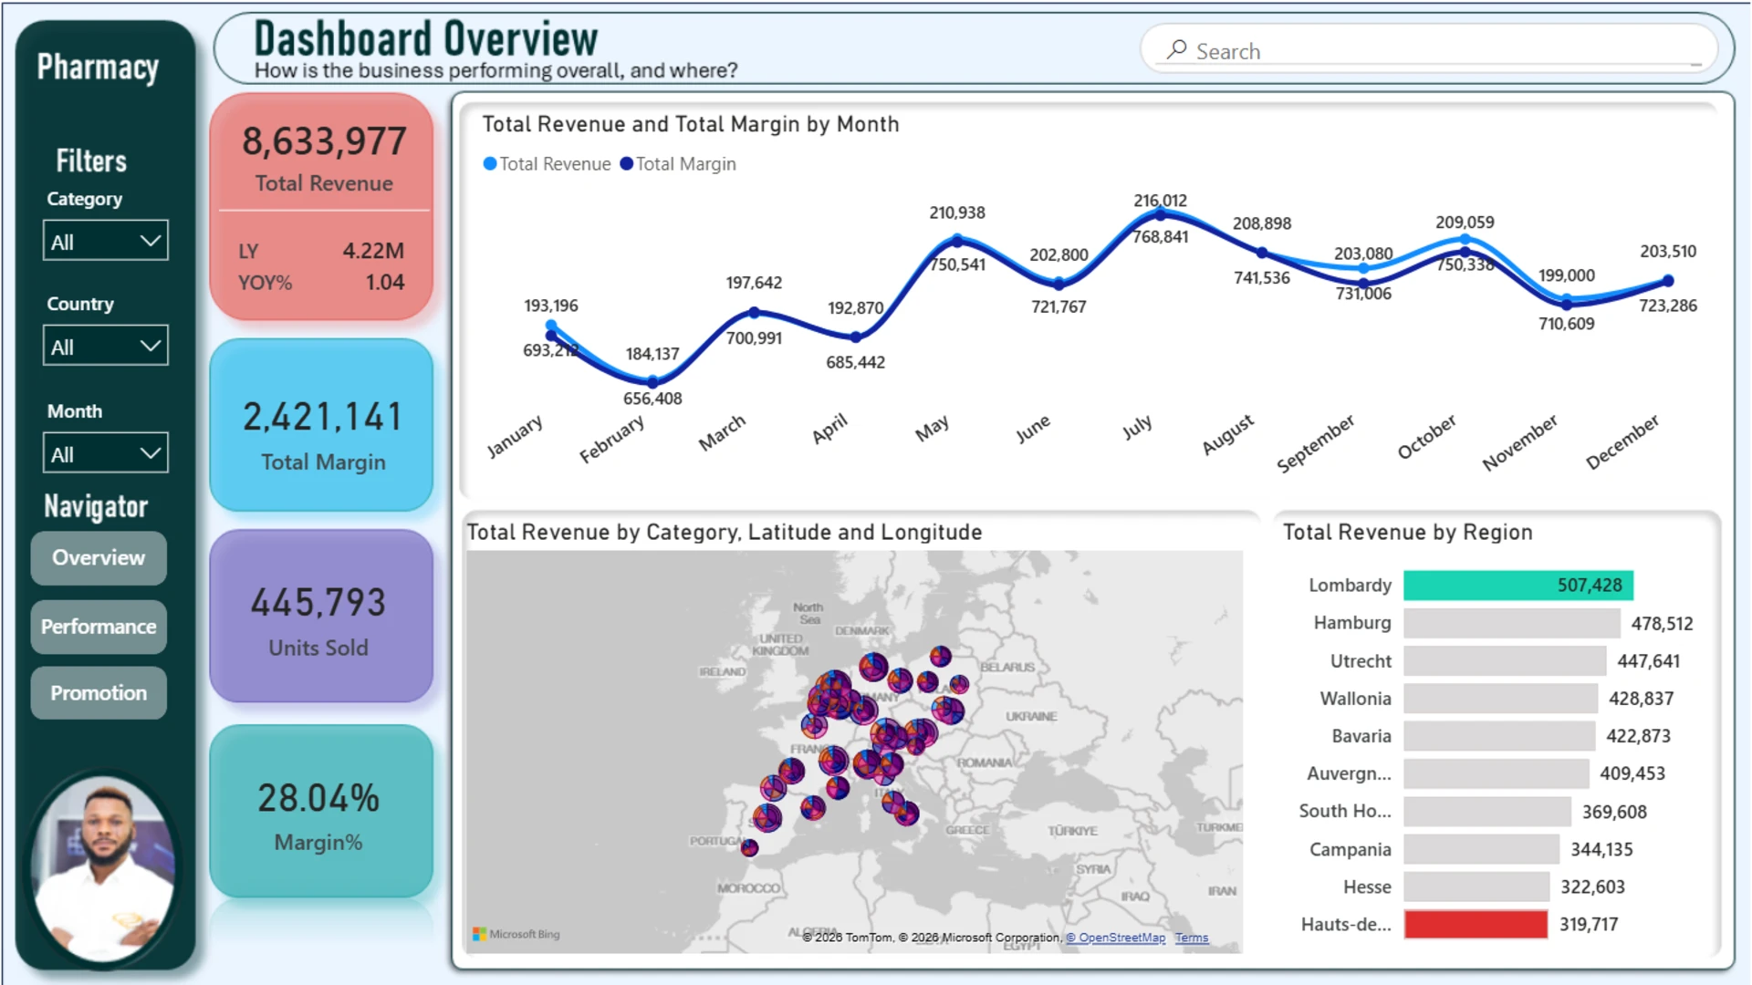Viewport: 1752px width, 985px height.
Task: Open the Category filter dropdown
Action: point(106,241)
